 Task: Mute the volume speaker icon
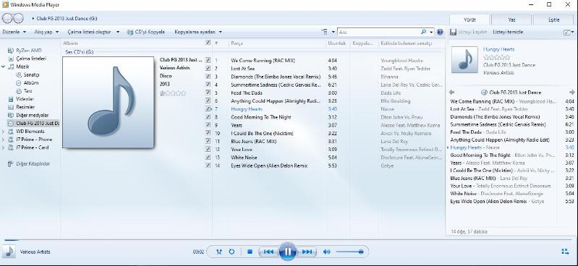[x=326, y=252]
